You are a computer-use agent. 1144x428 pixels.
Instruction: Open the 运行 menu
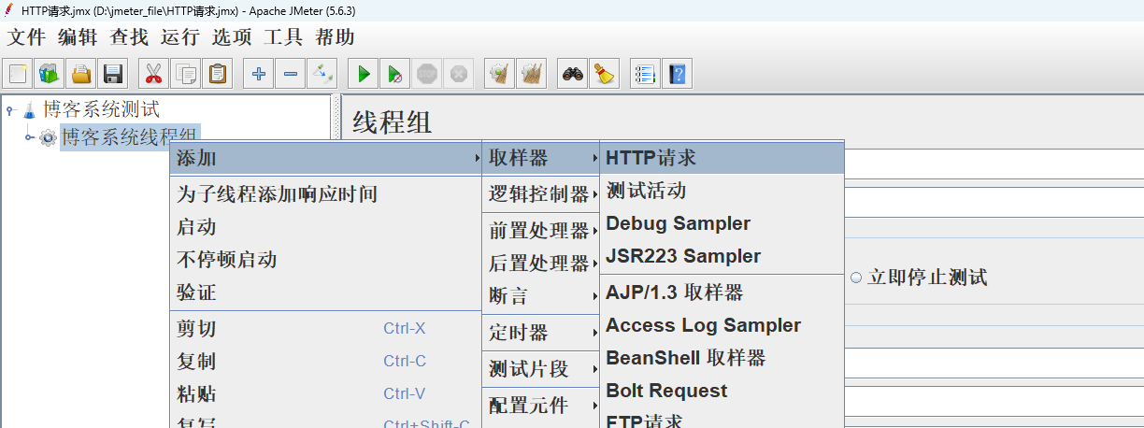[180, 37]
